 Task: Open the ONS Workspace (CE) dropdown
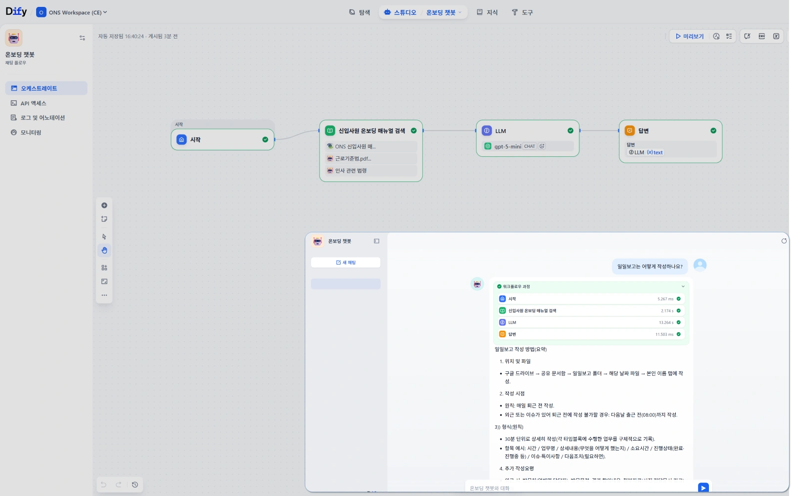click(72, 12)
